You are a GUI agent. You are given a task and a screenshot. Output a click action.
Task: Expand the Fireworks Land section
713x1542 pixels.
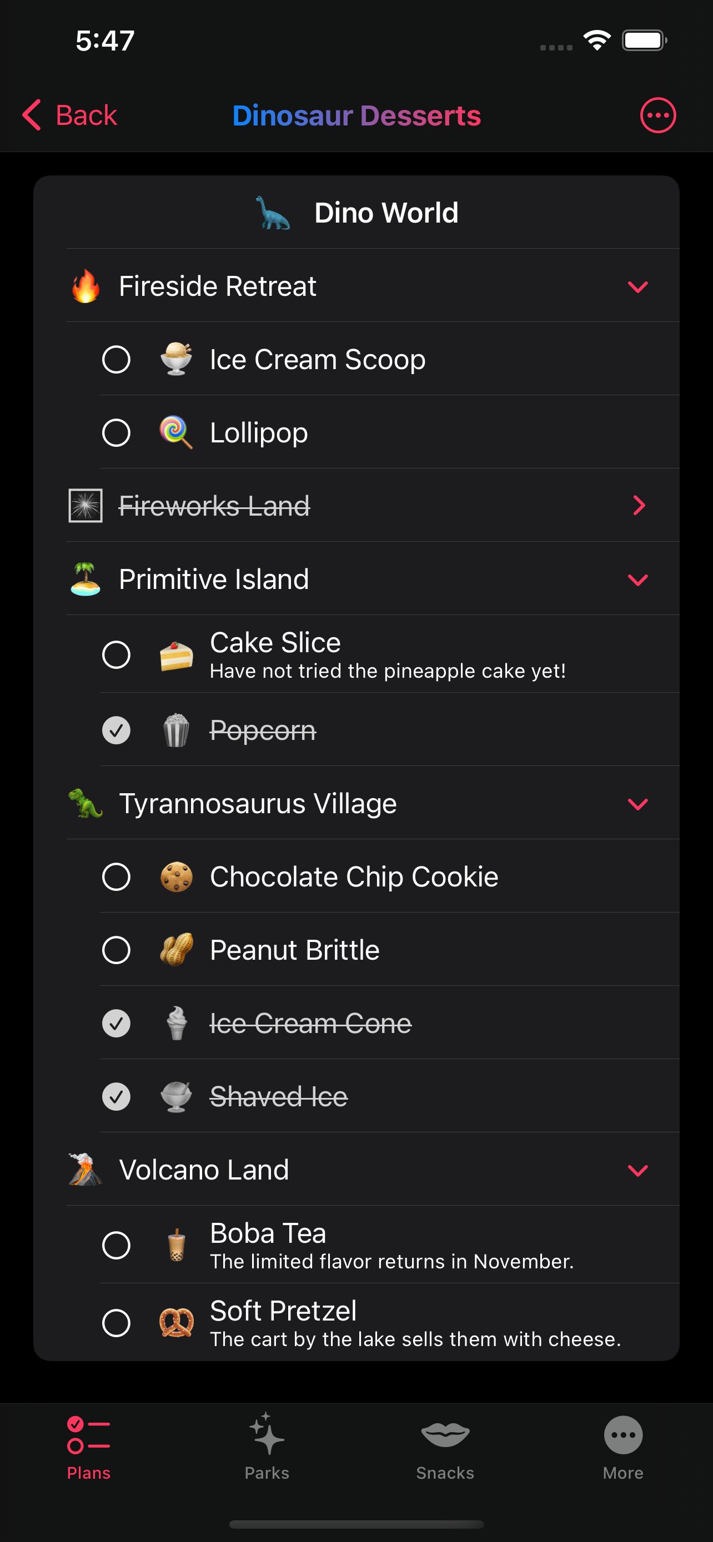tap(639, 506)
